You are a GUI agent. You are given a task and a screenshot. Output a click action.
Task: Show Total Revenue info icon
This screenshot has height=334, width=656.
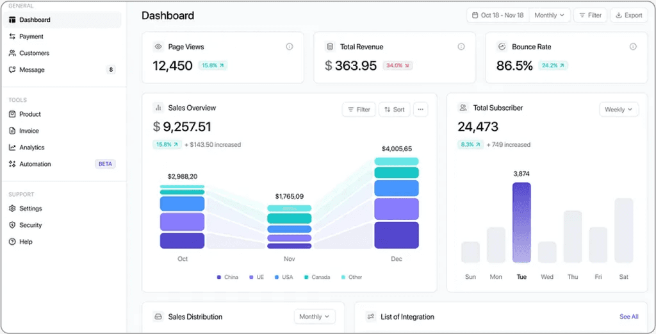pyautogui.click(x=461, y=47)
